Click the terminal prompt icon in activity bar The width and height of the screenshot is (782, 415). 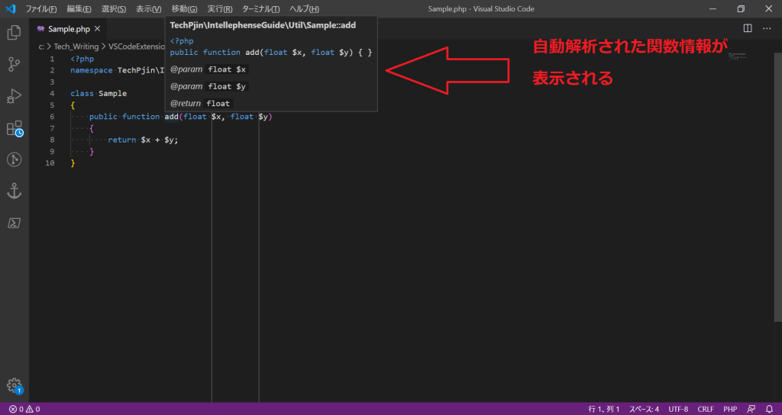tap(14, 223)
